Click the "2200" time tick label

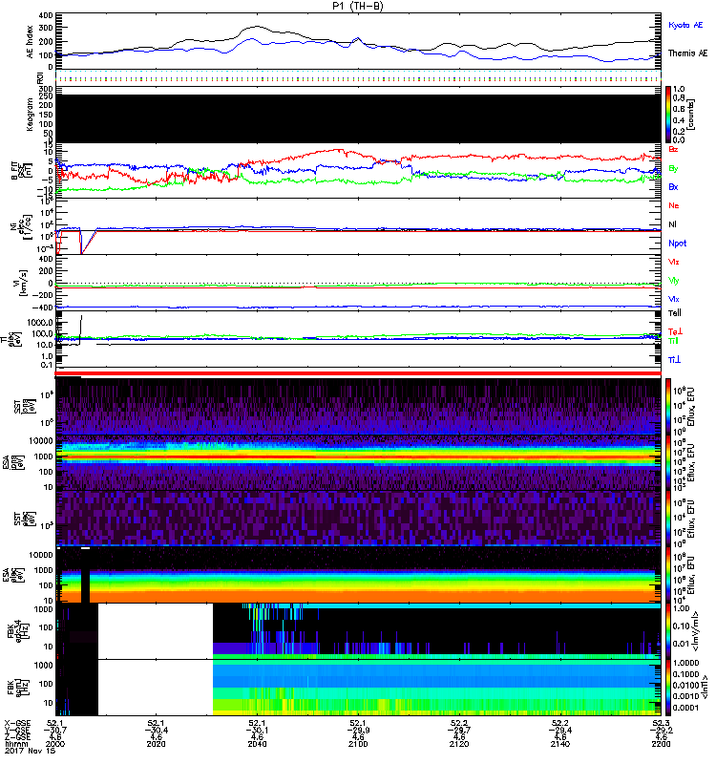pyautogui.click(x=661, y=744)
